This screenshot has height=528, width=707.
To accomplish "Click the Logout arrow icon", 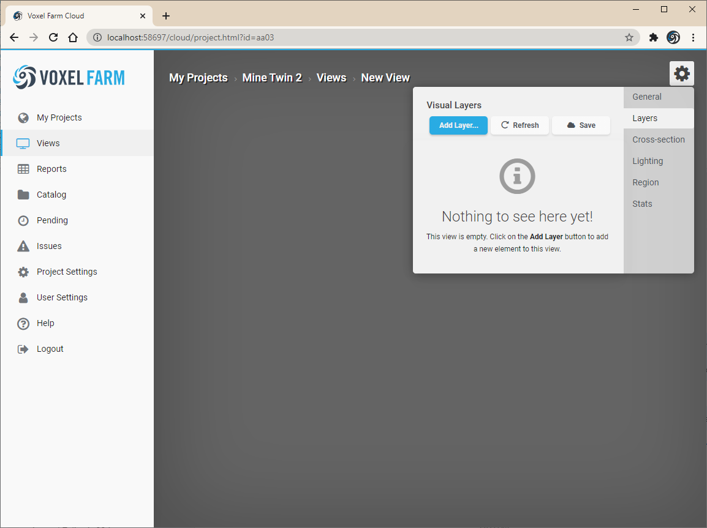I will point(23,349).
